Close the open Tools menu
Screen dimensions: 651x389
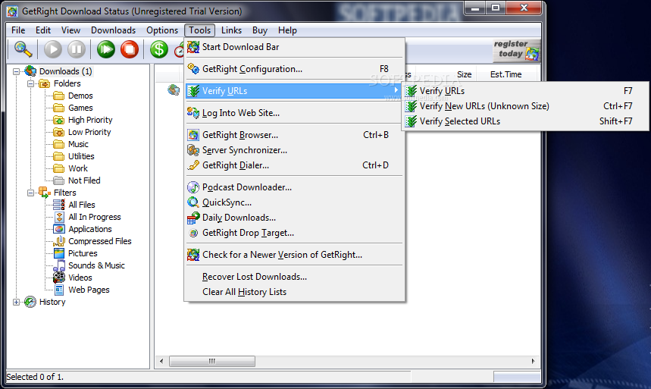point(200,30)
